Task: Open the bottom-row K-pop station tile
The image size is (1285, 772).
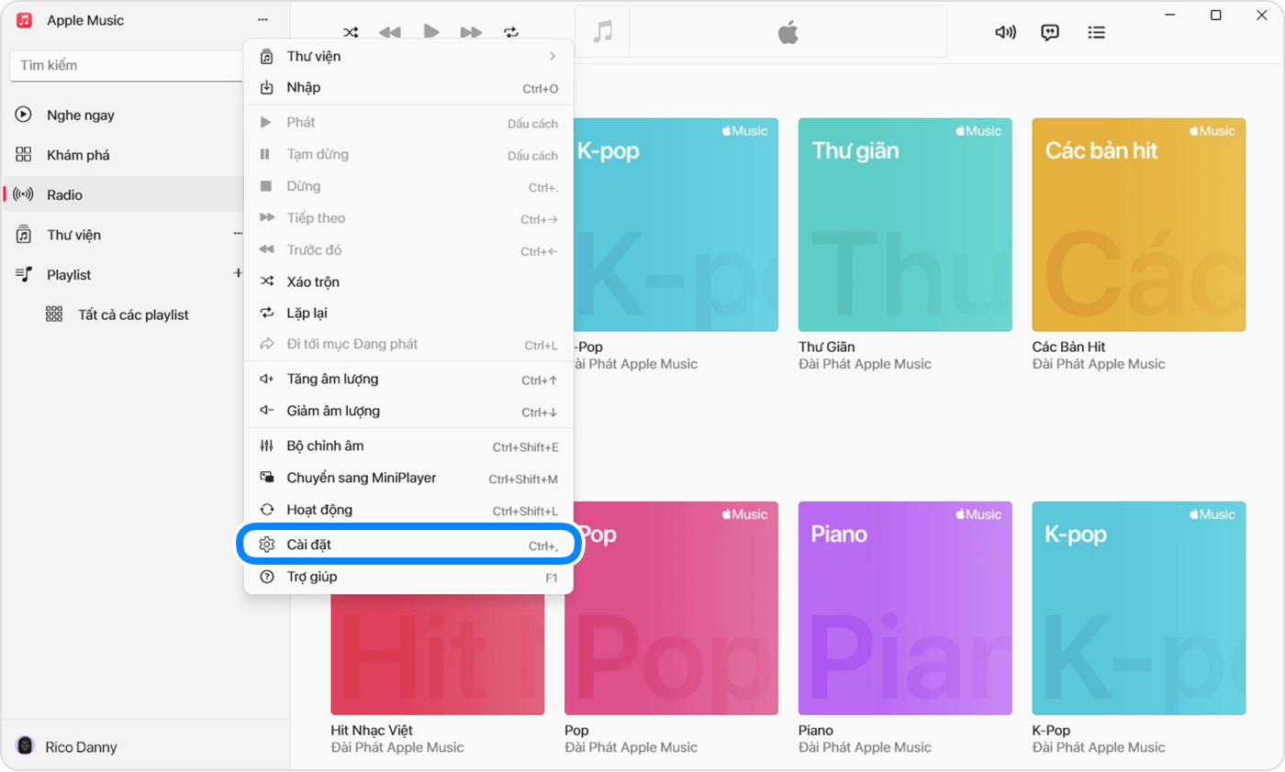Action: (1139, 608)
